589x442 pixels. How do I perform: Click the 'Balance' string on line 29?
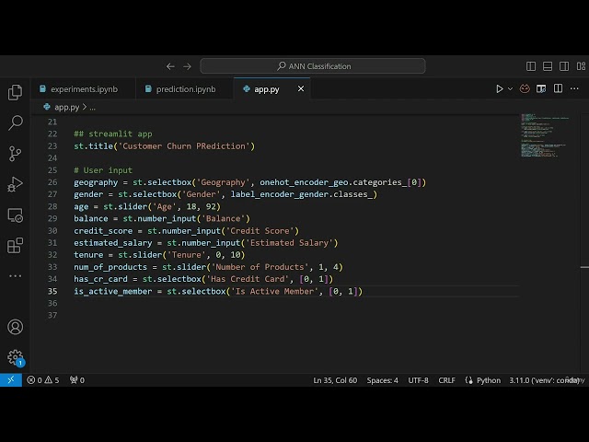click(x=223, y=218)
